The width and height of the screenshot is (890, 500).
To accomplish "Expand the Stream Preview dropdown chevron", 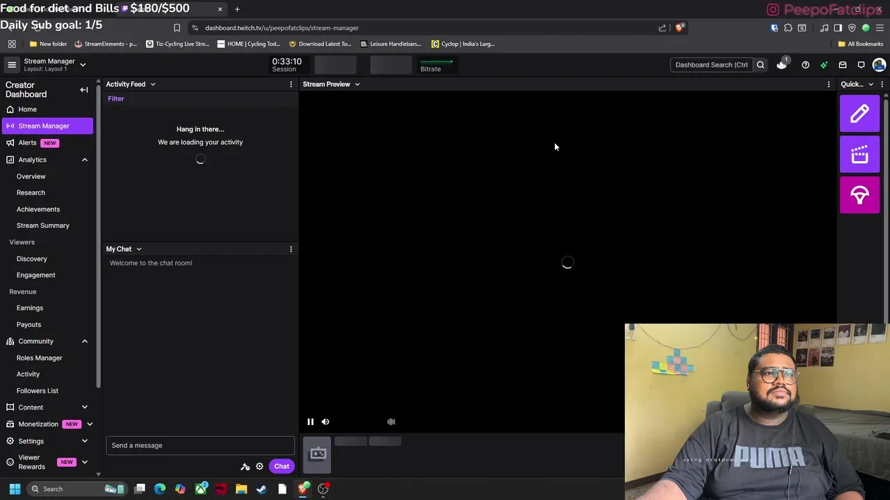I will pos(357,84).
